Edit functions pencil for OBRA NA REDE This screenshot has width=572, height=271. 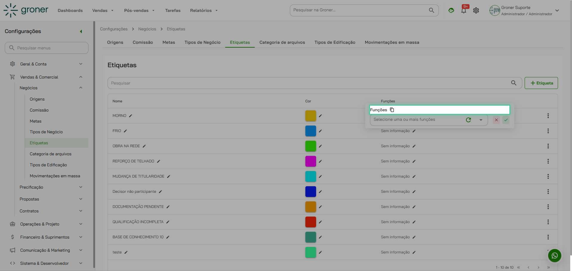tap(414, 146)
